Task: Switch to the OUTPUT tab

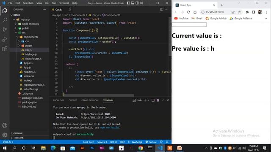Action: coord(72,100)
